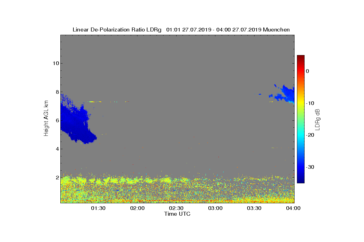Click the 04:00 time tick label

293,208
